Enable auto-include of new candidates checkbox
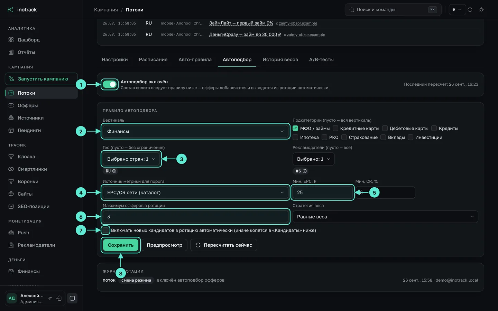 point(105,230)
